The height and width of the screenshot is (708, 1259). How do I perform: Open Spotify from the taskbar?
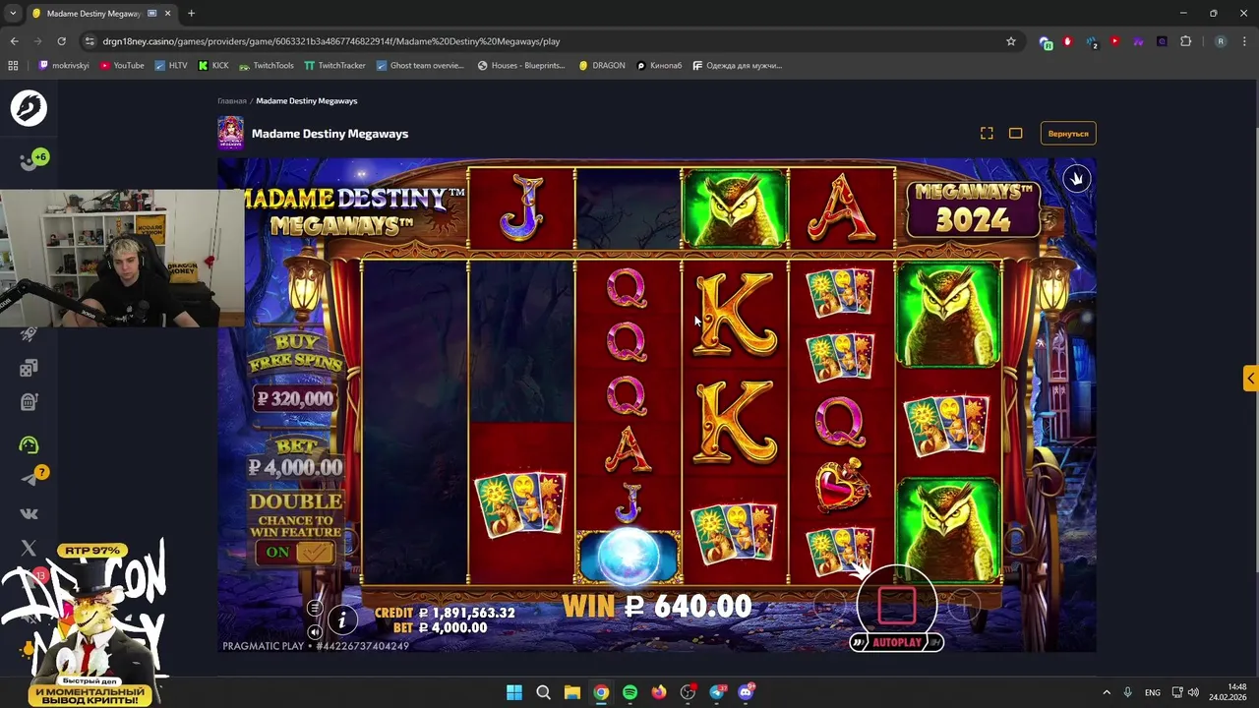coord(629,692)
